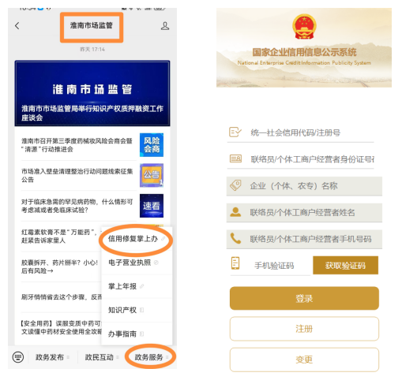Switch to keyboard input icon
This screenshot has height=380, width=402.
18,357
